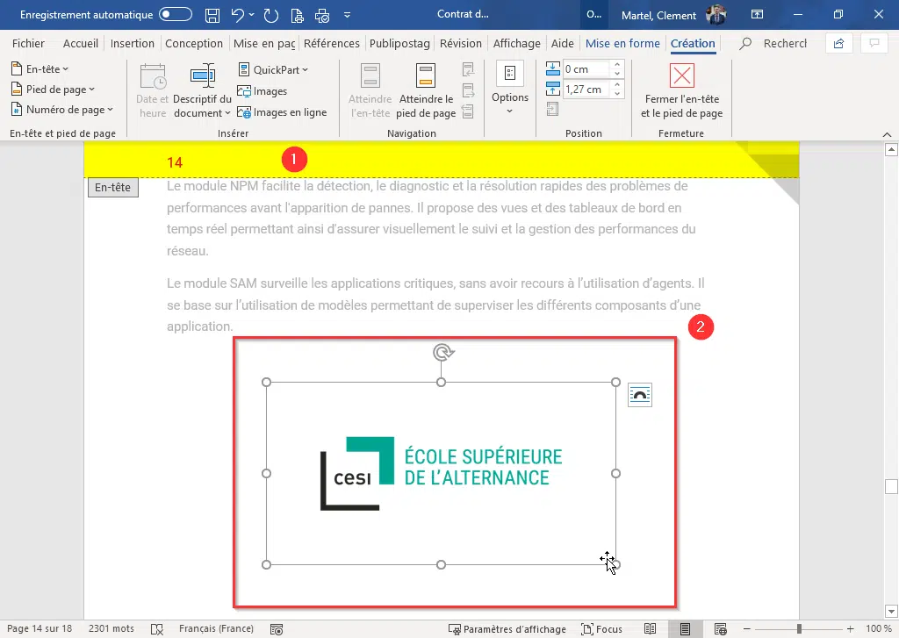This screenshot has height=638, width=899.
Task: Toggle Enregistrement automatique switch
Action: (x=176, y=14)
